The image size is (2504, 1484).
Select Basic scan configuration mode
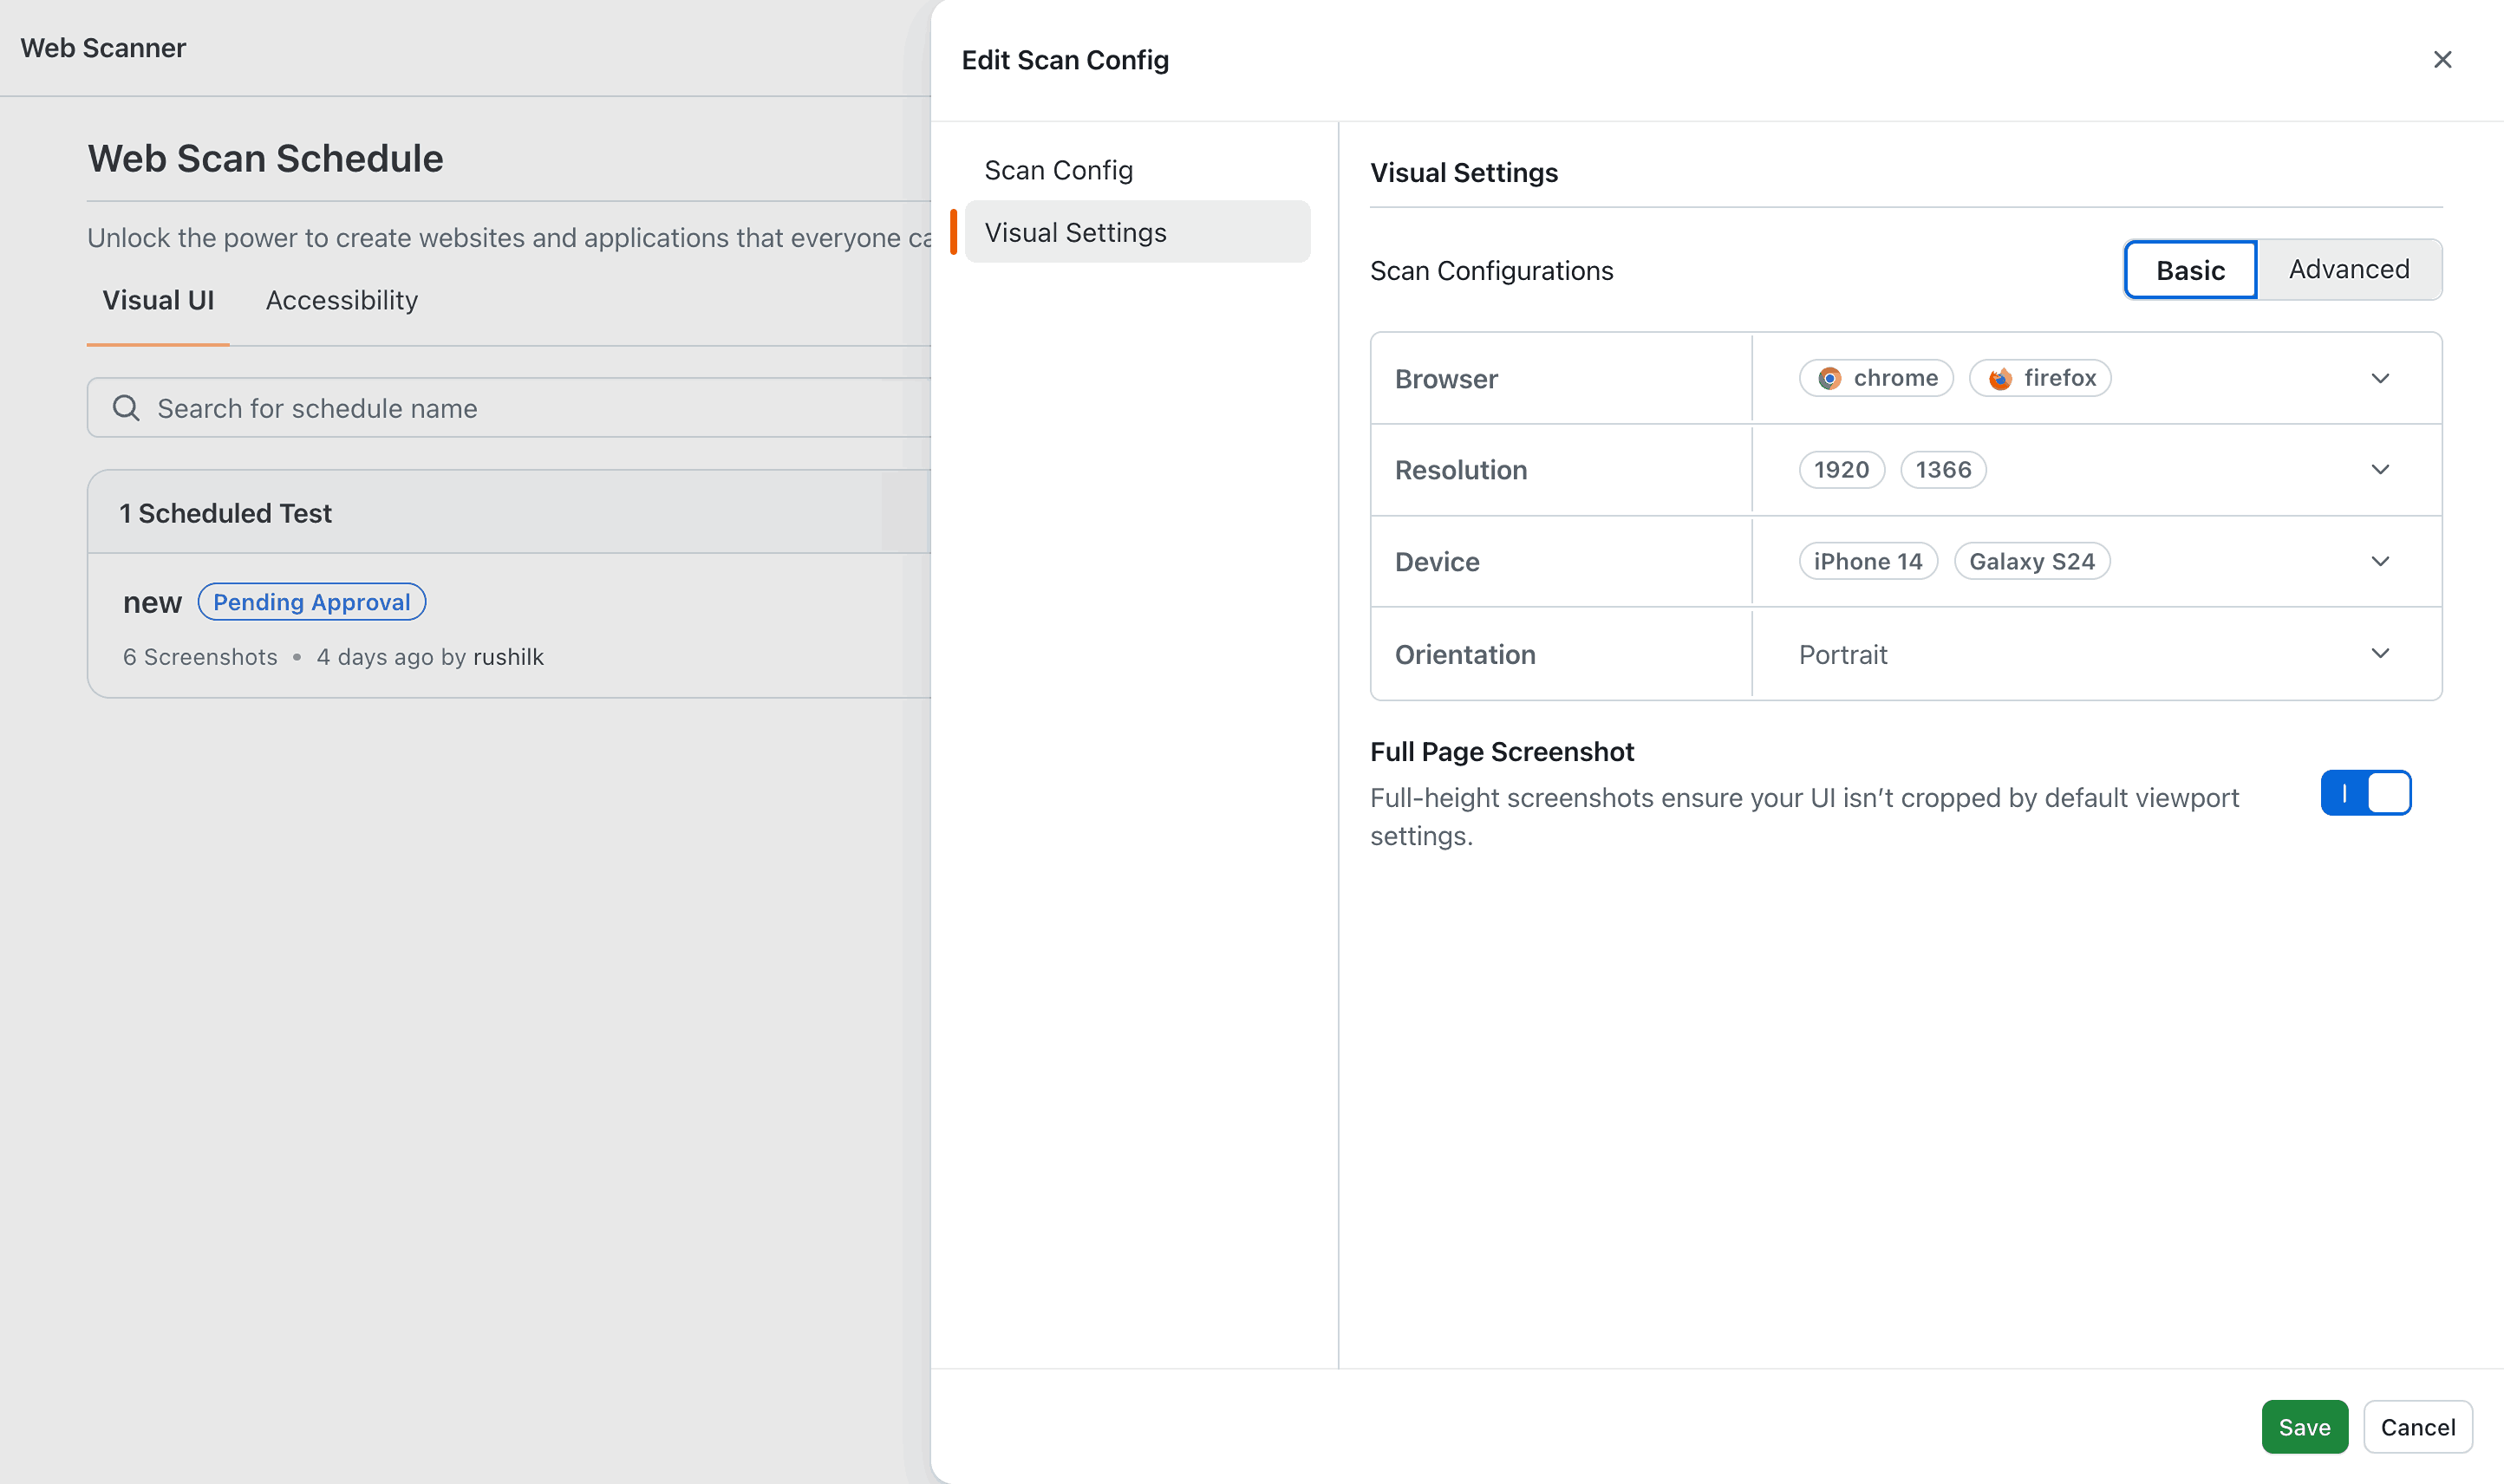point(2189,269)
